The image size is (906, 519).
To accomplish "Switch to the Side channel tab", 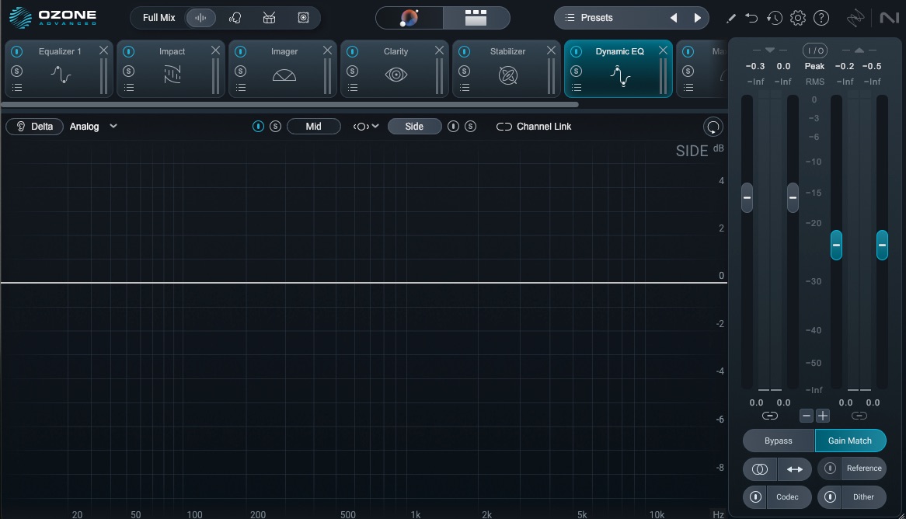I will pos(414,127).
